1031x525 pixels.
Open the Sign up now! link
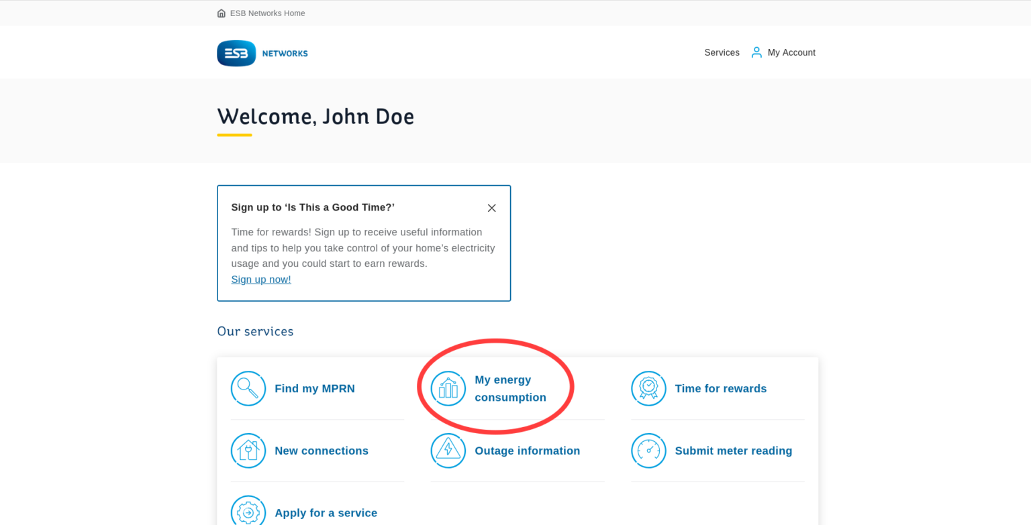click(x=261, y=279)
